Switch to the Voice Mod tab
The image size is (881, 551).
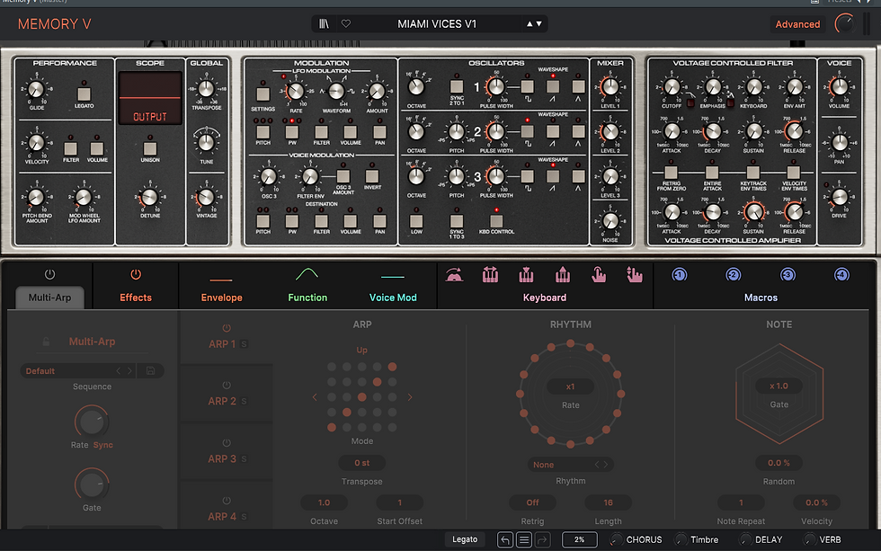(393, 298)
